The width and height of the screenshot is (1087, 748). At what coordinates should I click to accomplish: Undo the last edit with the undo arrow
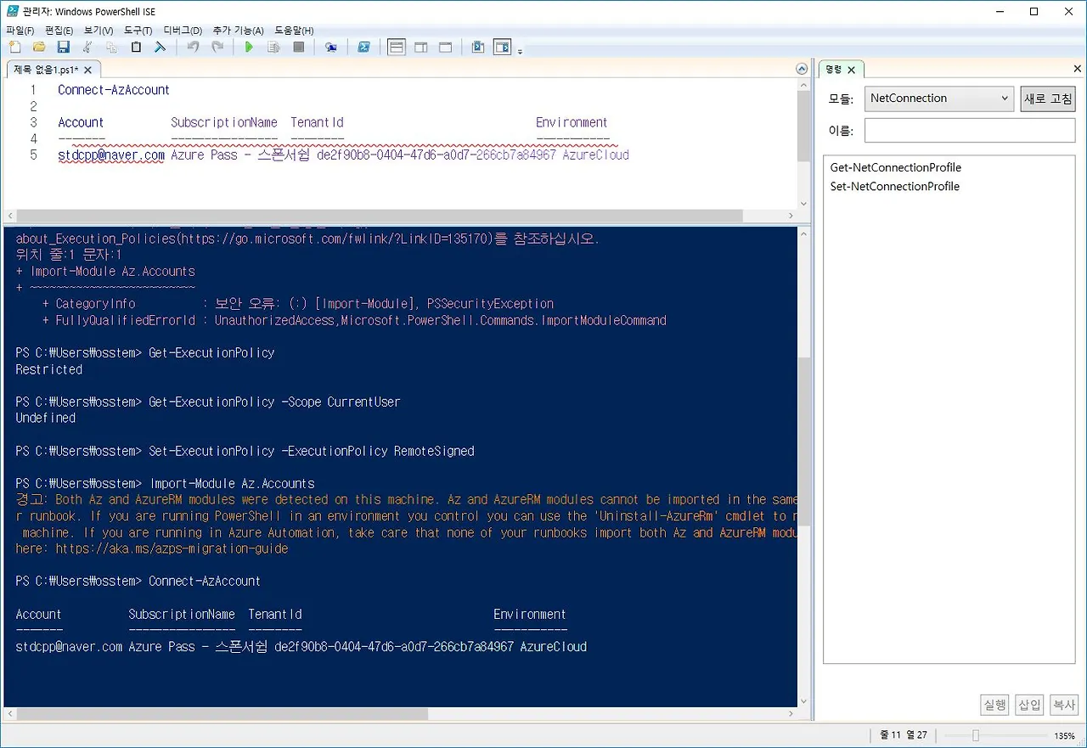click(193, 48)
